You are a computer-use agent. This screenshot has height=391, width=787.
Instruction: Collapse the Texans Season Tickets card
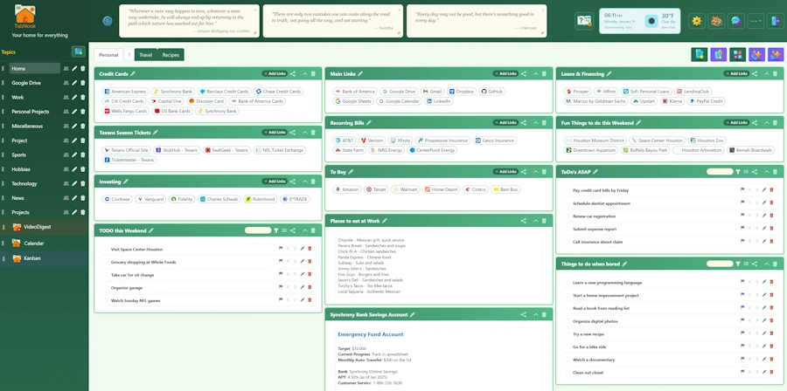(304, 133)
